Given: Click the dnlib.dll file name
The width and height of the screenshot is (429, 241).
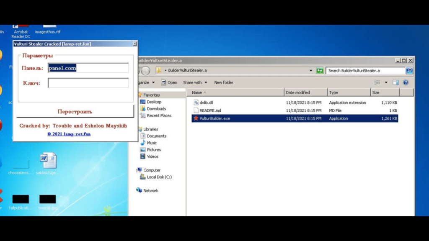Looking at the screenshot, I should click(x=206, y=103).
